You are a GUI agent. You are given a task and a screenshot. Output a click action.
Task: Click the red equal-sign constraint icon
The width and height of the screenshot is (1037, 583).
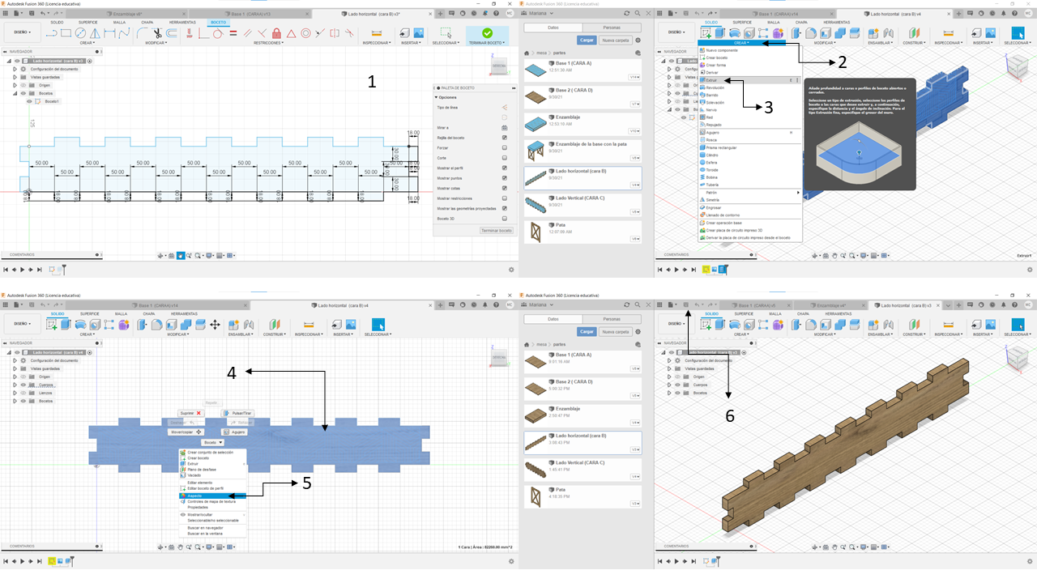pyautogui.click(x=233, y=33)
